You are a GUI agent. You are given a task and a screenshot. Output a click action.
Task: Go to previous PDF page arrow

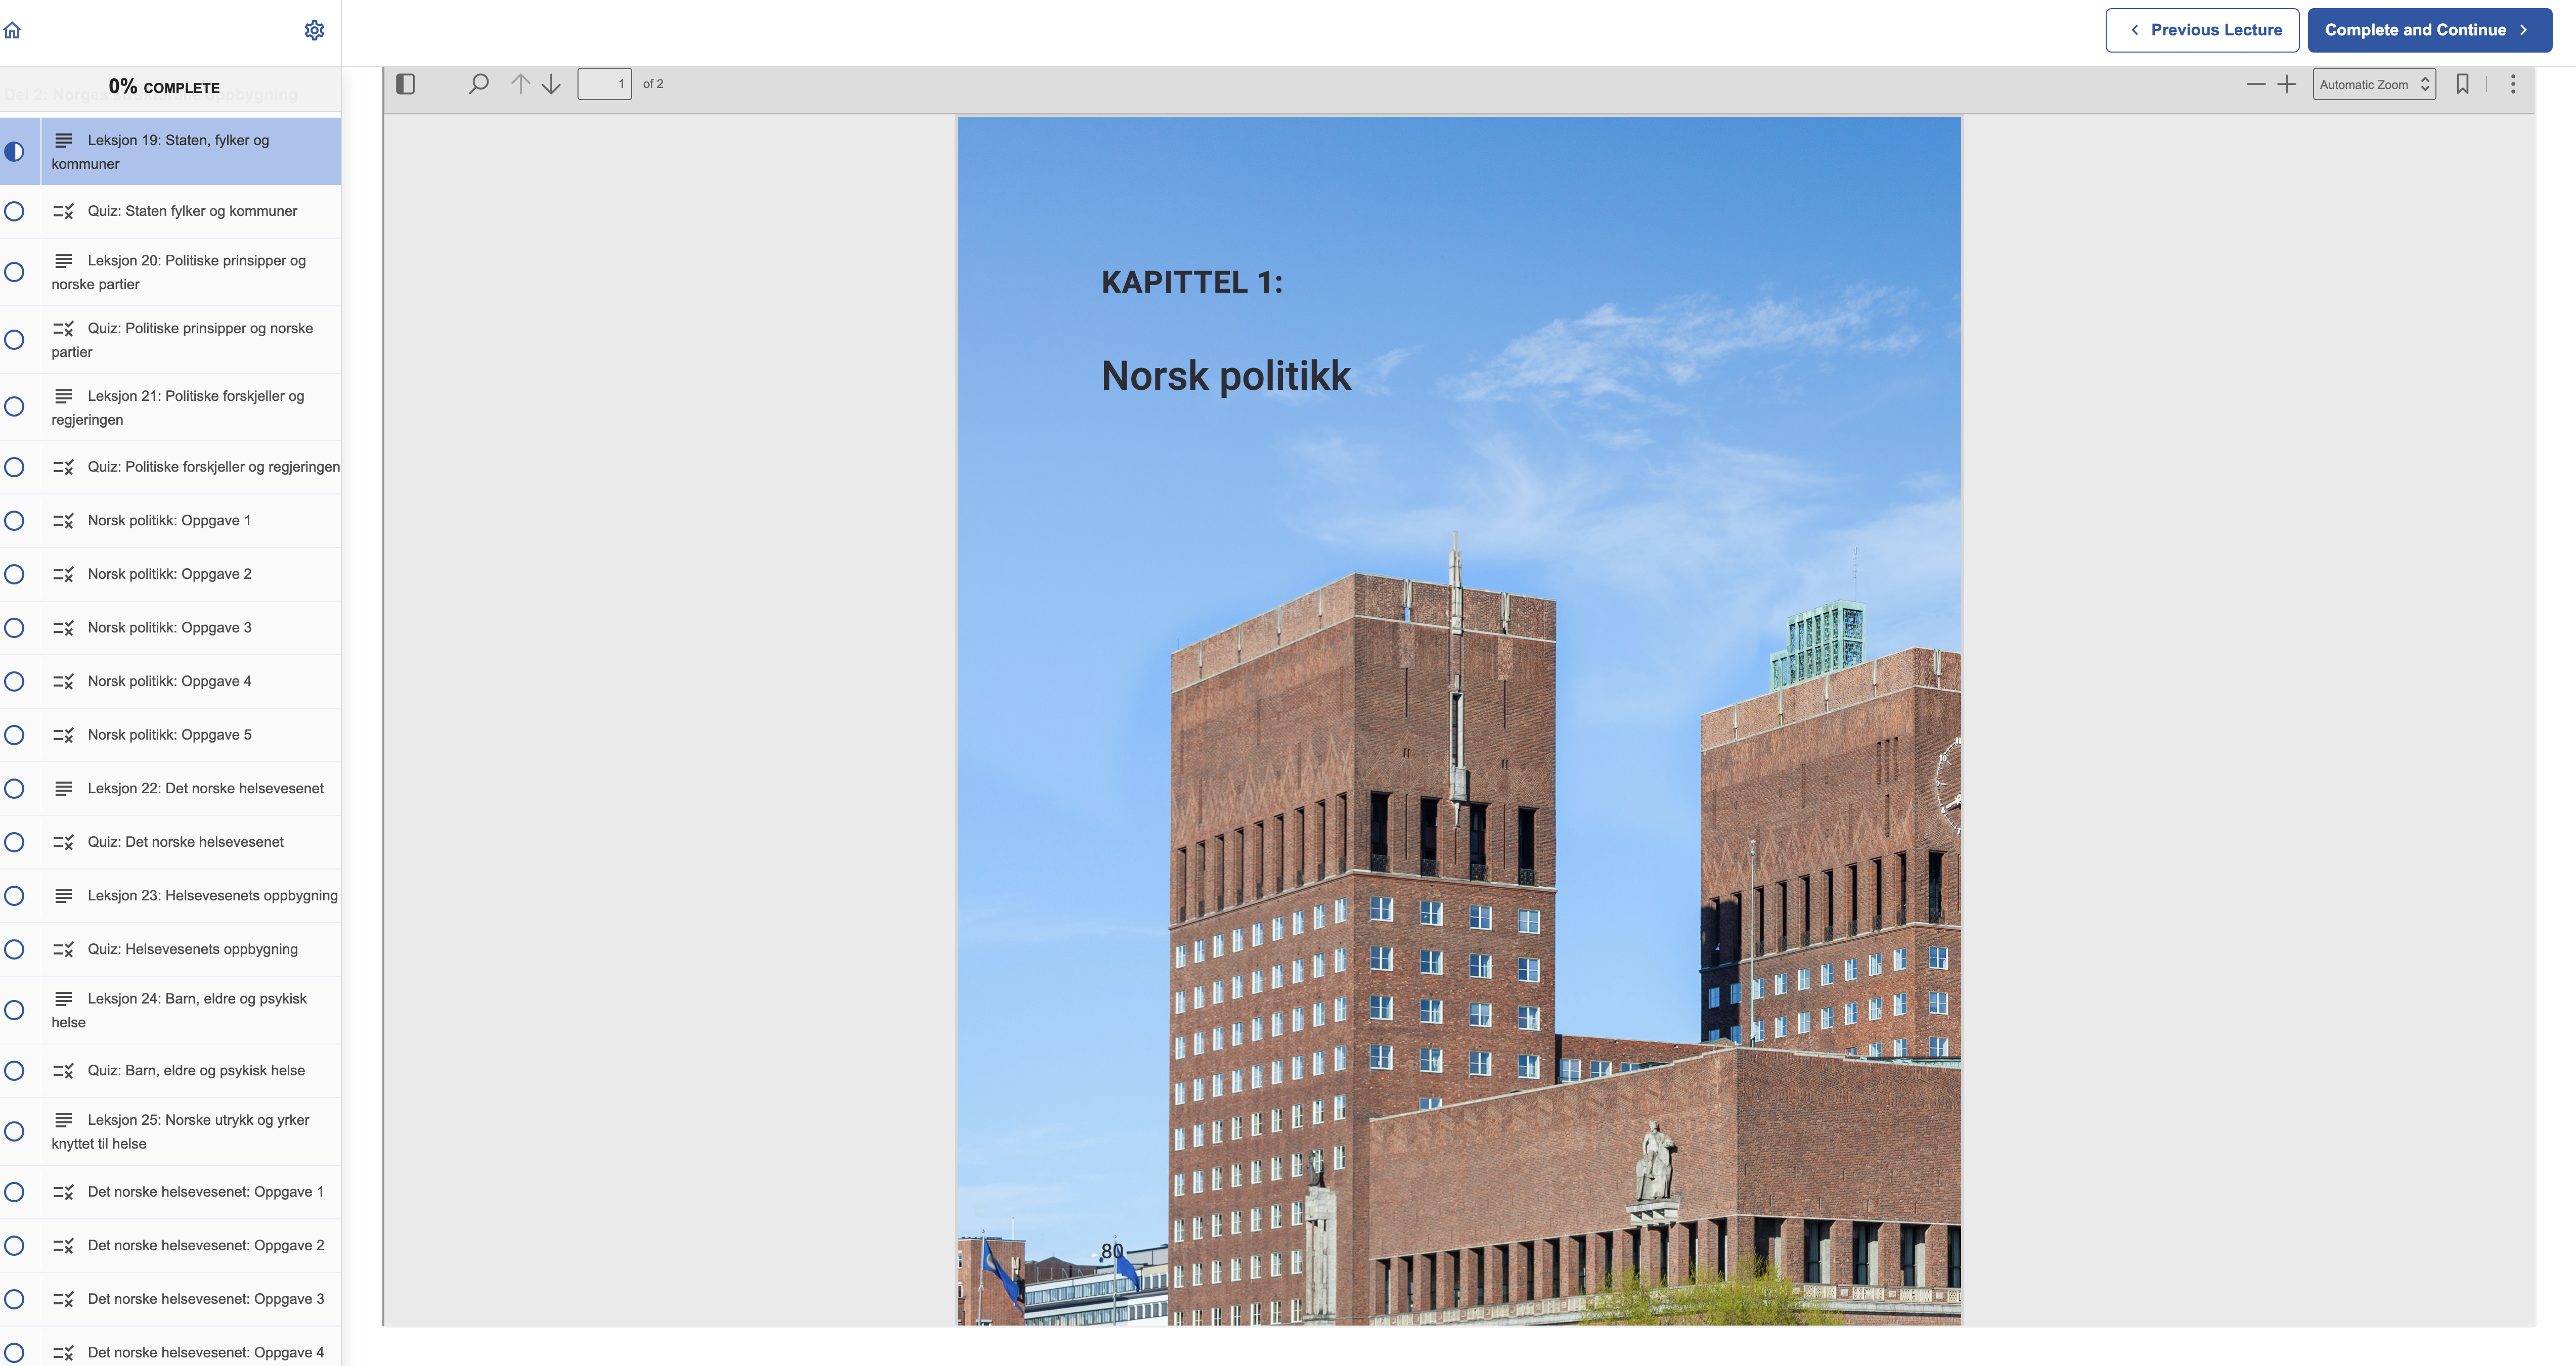520,84
